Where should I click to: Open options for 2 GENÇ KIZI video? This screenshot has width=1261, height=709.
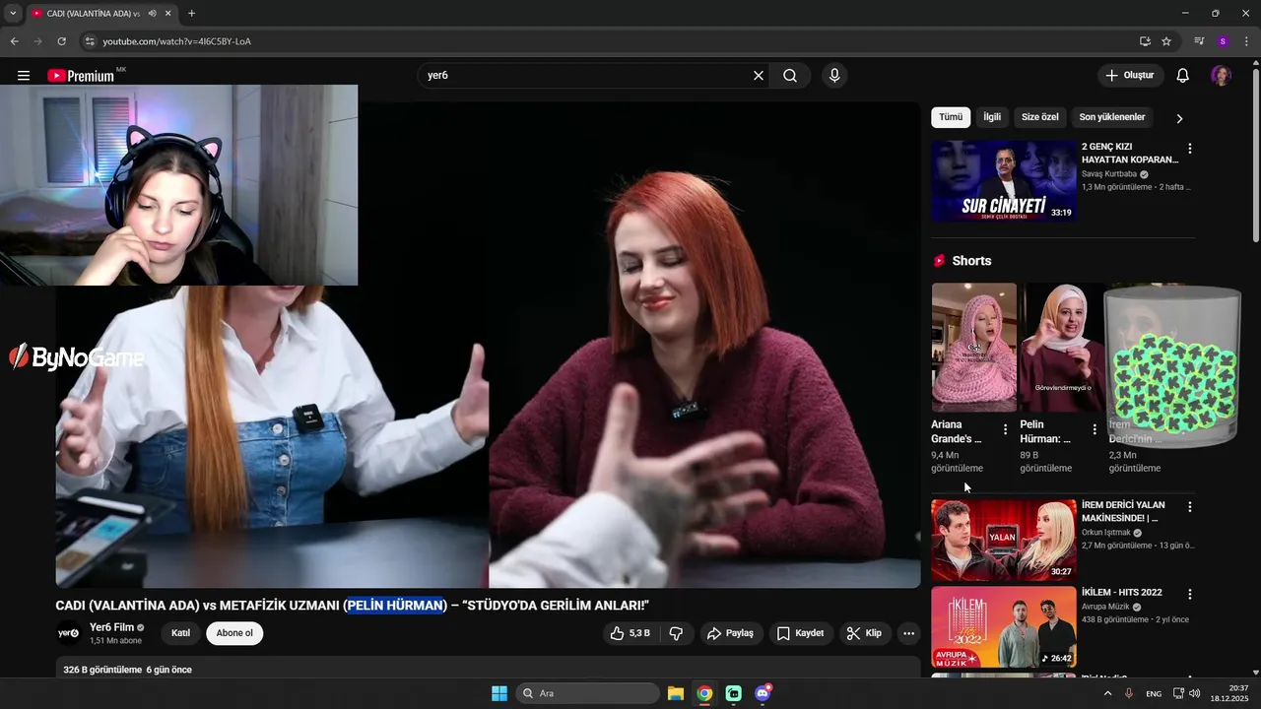pos(1189,149)
